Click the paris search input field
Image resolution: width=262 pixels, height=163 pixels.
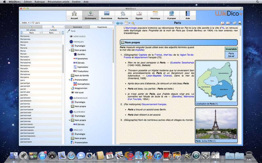tap(73, 23)
